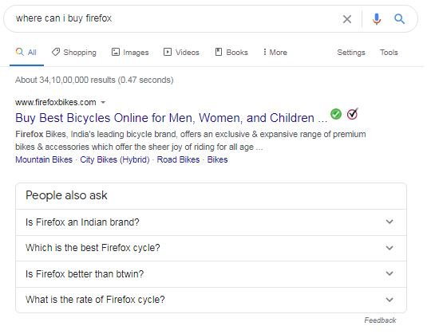Click inside the search query field
This screenshot has height=334, width=427.
coord(174,18)
